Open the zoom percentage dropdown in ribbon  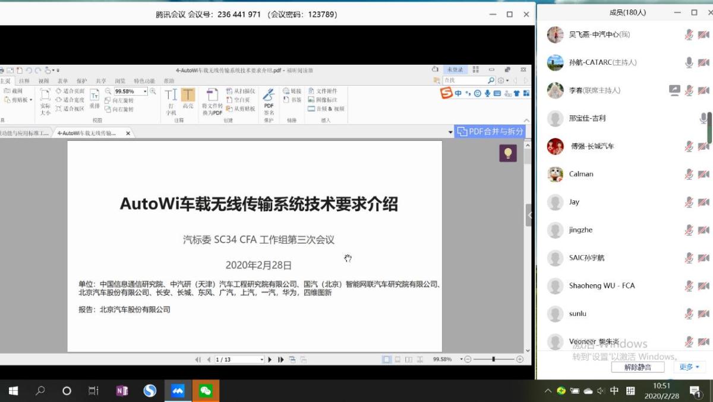[x=145, y=92]
